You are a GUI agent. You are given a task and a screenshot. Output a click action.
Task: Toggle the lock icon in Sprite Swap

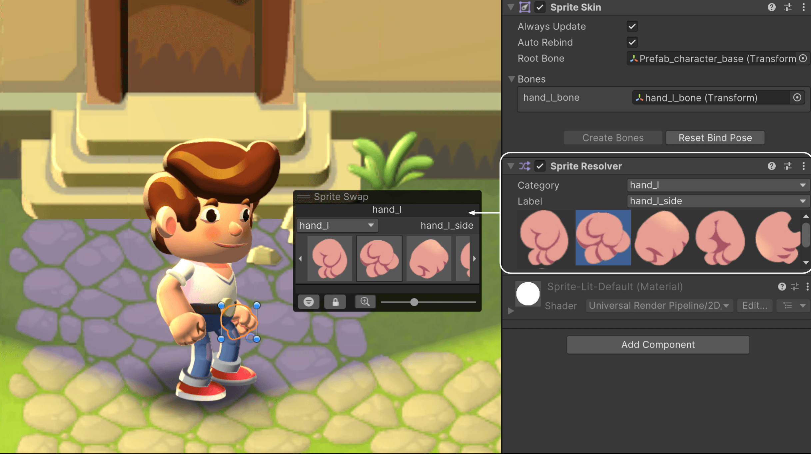335,302
